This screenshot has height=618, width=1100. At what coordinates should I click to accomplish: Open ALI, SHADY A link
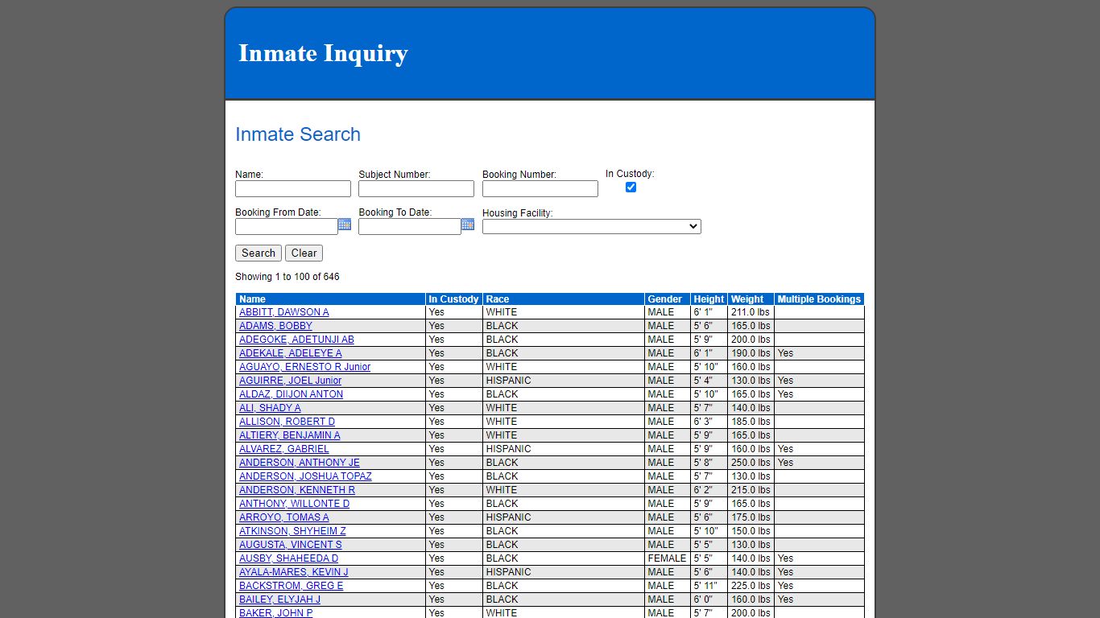pyautogui.click(x=270, y=408)
